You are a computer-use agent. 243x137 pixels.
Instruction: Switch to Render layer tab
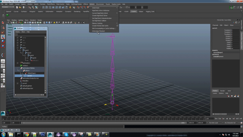(x=222, y=91)
